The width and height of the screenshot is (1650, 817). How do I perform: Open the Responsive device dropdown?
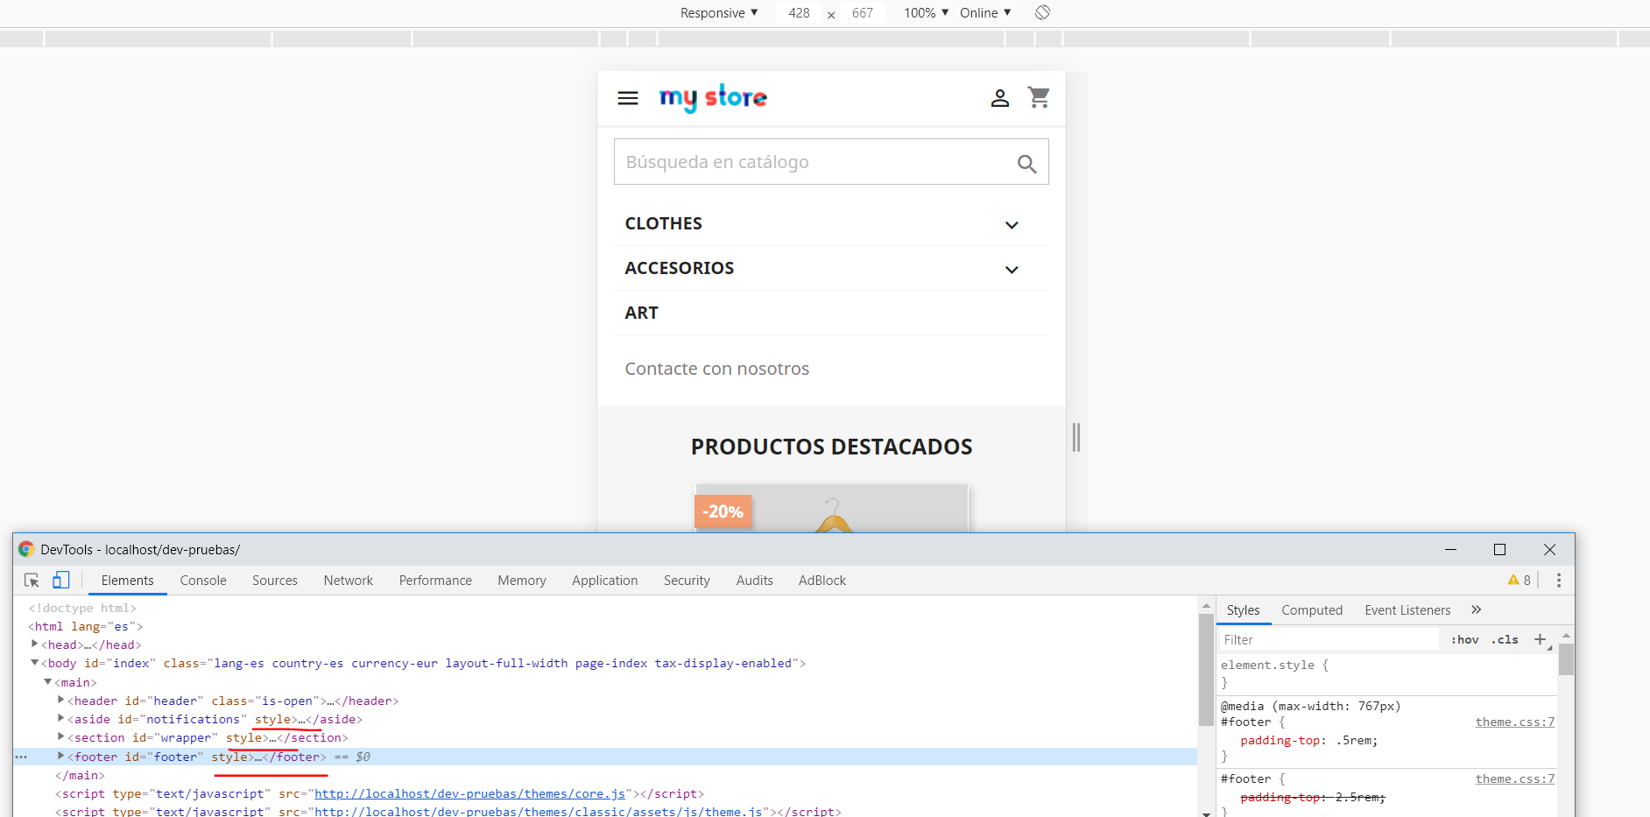point(719,12)
